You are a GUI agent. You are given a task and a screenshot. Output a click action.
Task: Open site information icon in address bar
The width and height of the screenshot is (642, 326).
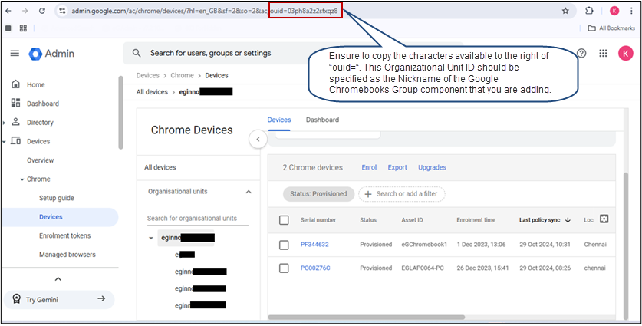(62, 11)
